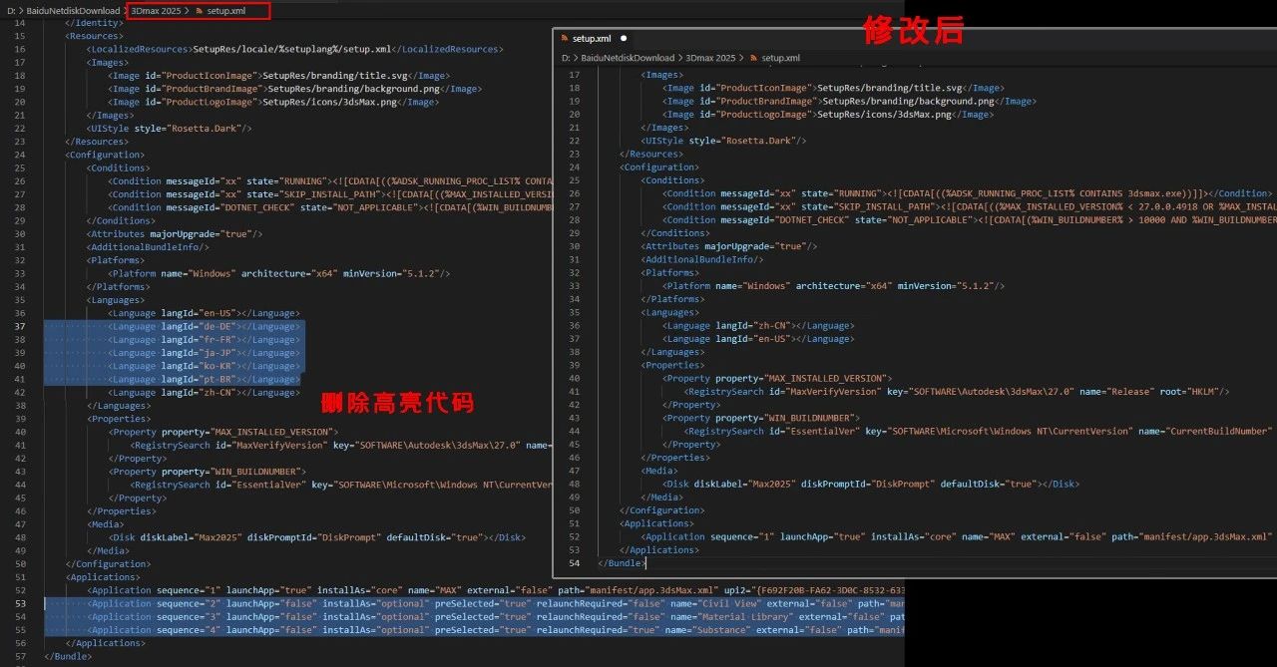
Task: Click XML file icon in background editor breadcrumb
Action: click(x=200, y=10)
